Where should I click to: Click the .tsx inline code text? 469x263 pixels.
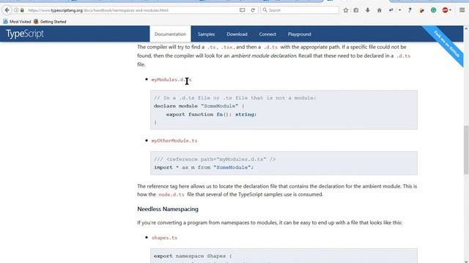[x=227, y=47]
